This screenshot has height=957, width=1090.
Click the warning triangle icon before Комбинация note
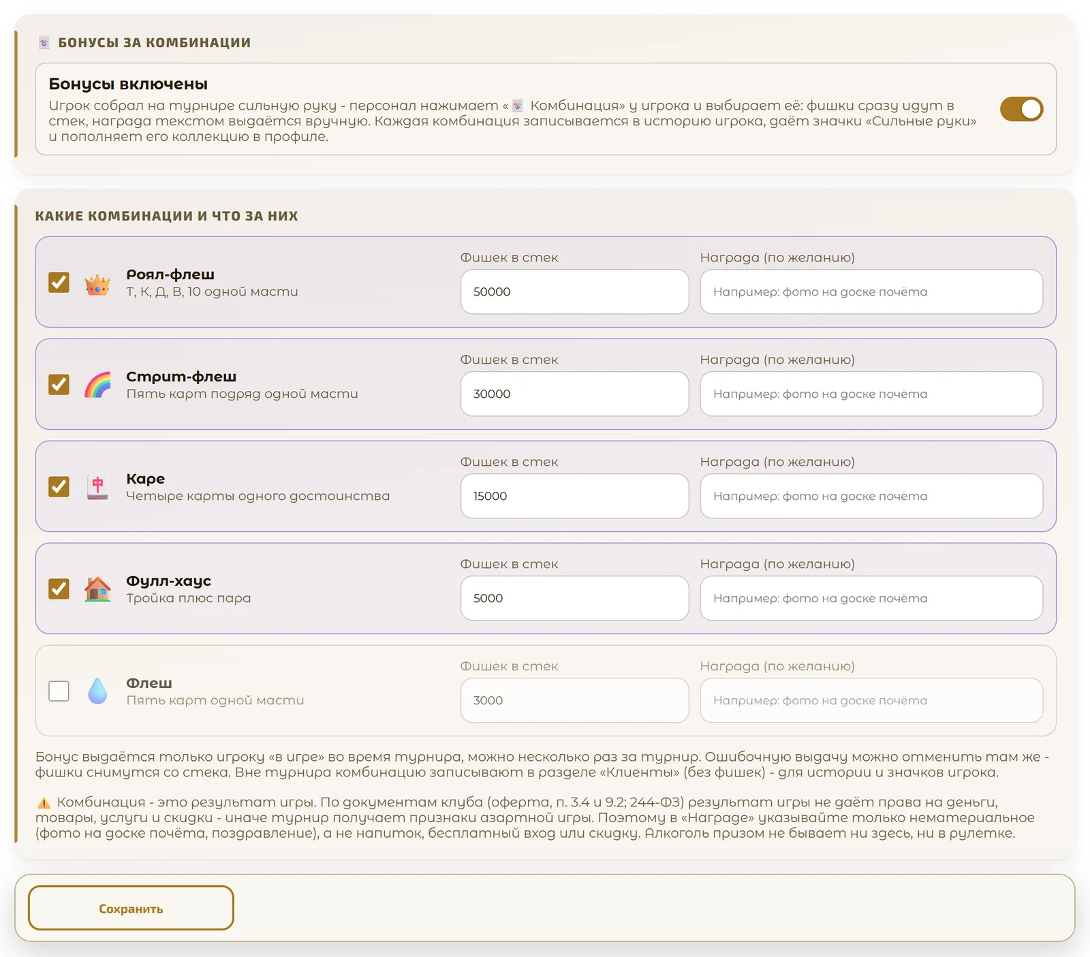pyautogui.click(x=44, y=803)
